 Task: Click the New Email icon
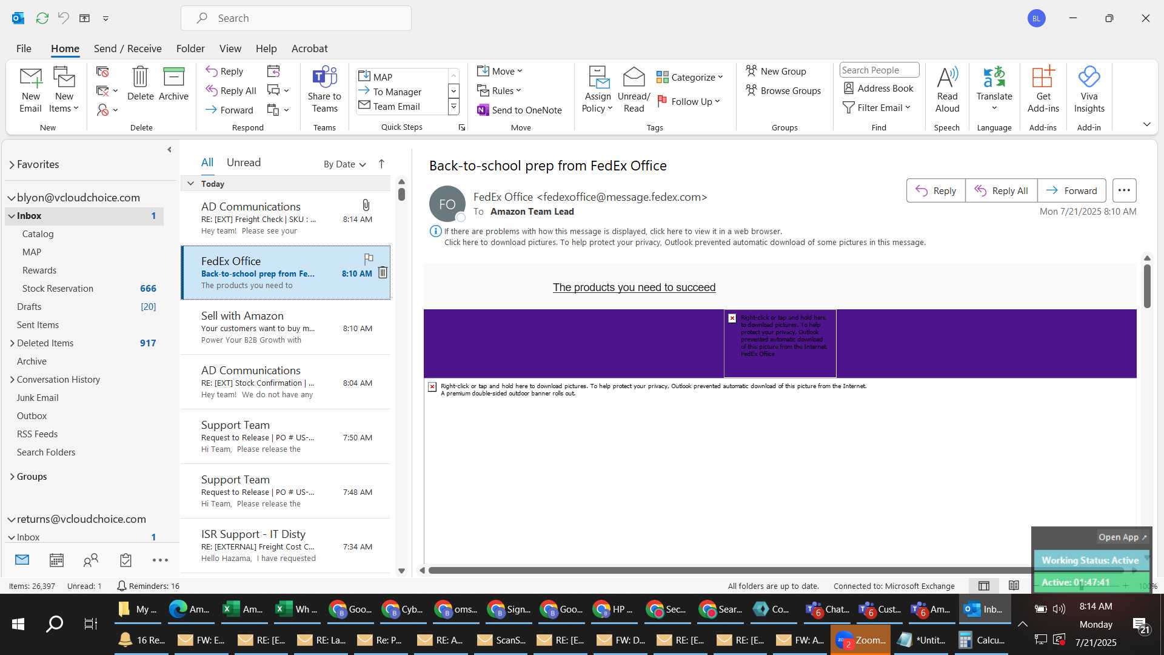pos(30,78)
